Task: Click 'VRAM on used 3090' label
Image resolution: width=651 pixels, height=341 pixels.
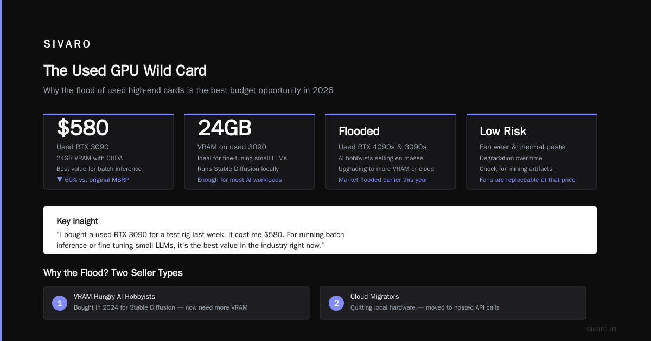Action: [x=232, y=147]
